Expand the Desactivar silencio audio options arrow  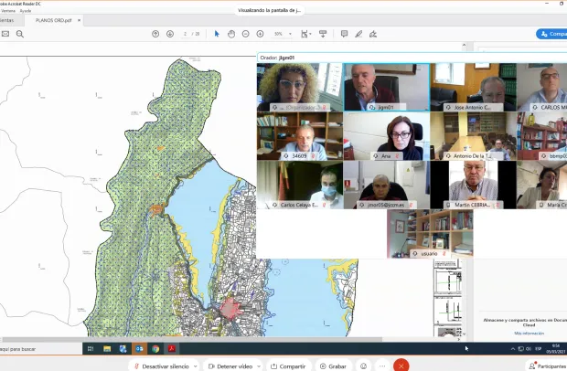tap(195, 366)
